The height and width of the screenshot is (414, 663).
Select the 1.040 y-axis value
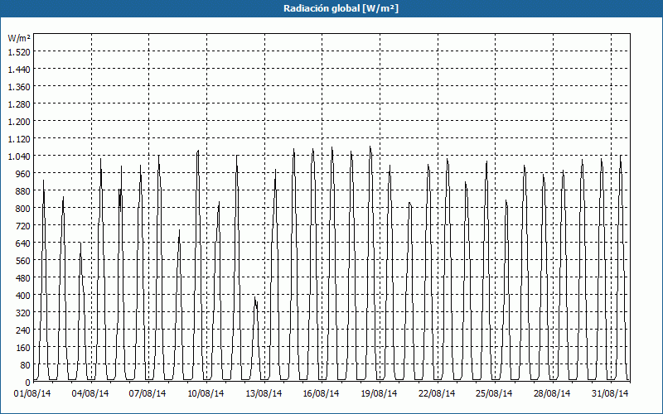pos(19,156)
